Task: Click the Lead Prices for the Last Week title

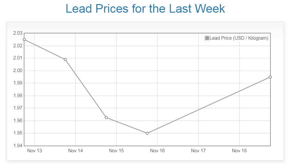Action: pyautogui.click(x=145, y=9)
